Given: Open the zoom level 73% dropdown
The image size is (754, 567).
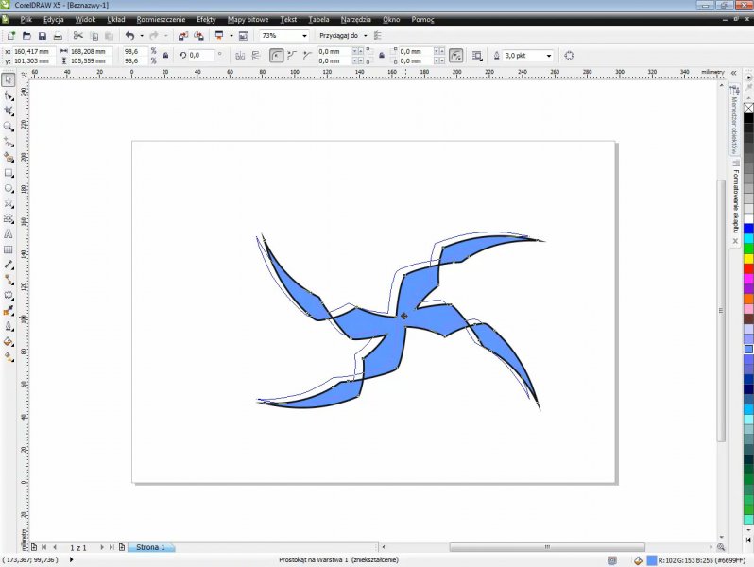Looking at the screenshot, I should [x=304, y=36].
